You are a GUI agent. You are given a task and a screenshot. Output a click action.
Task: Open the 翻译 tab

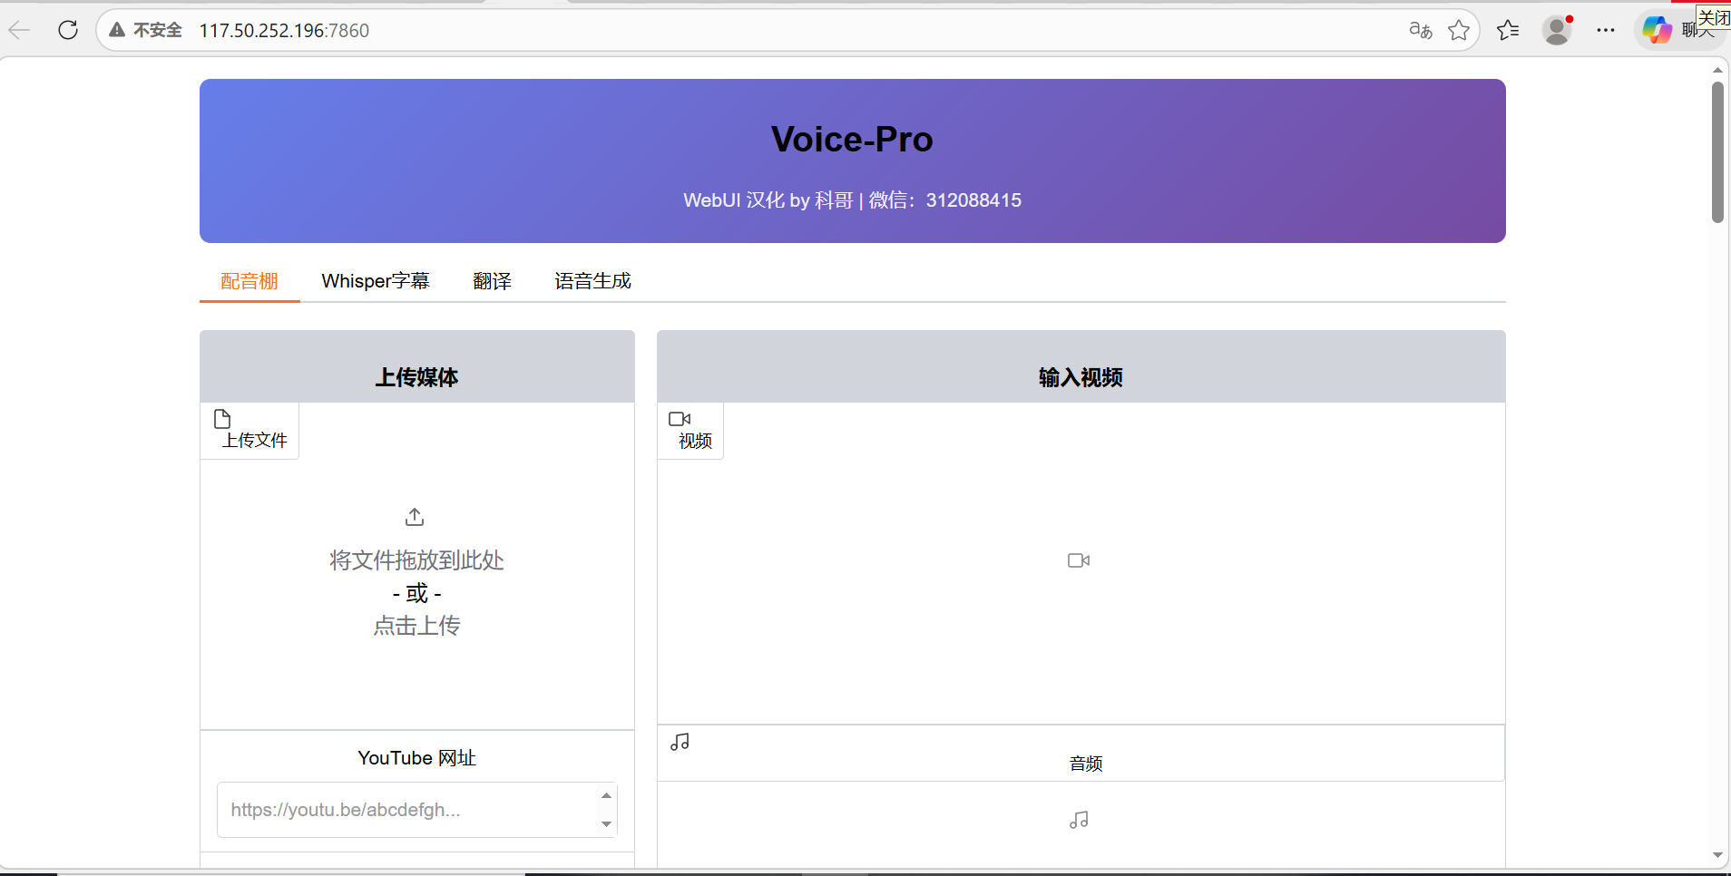492,281
